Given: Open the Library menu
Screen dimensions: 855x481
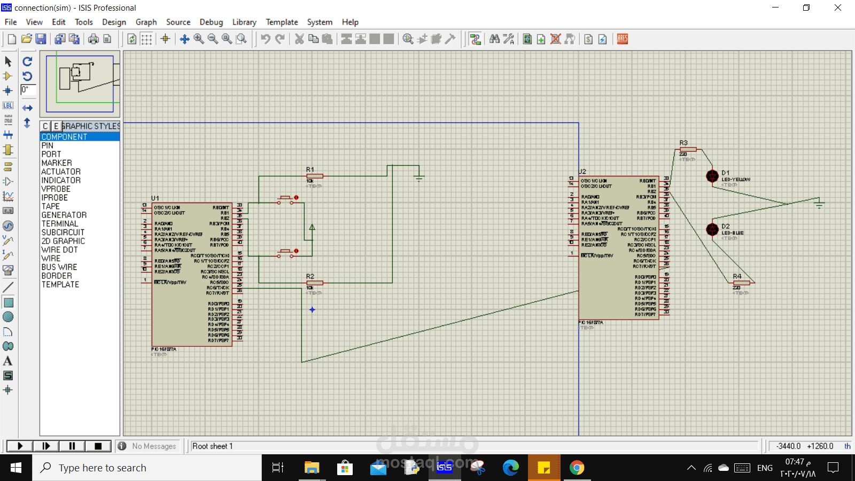Looking at the screenshot, I should 244,22.
